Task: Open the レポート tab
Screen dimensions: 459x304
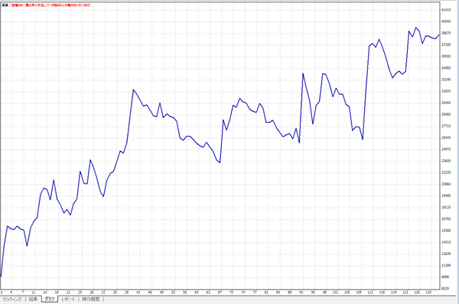Action: click(68, 299)
